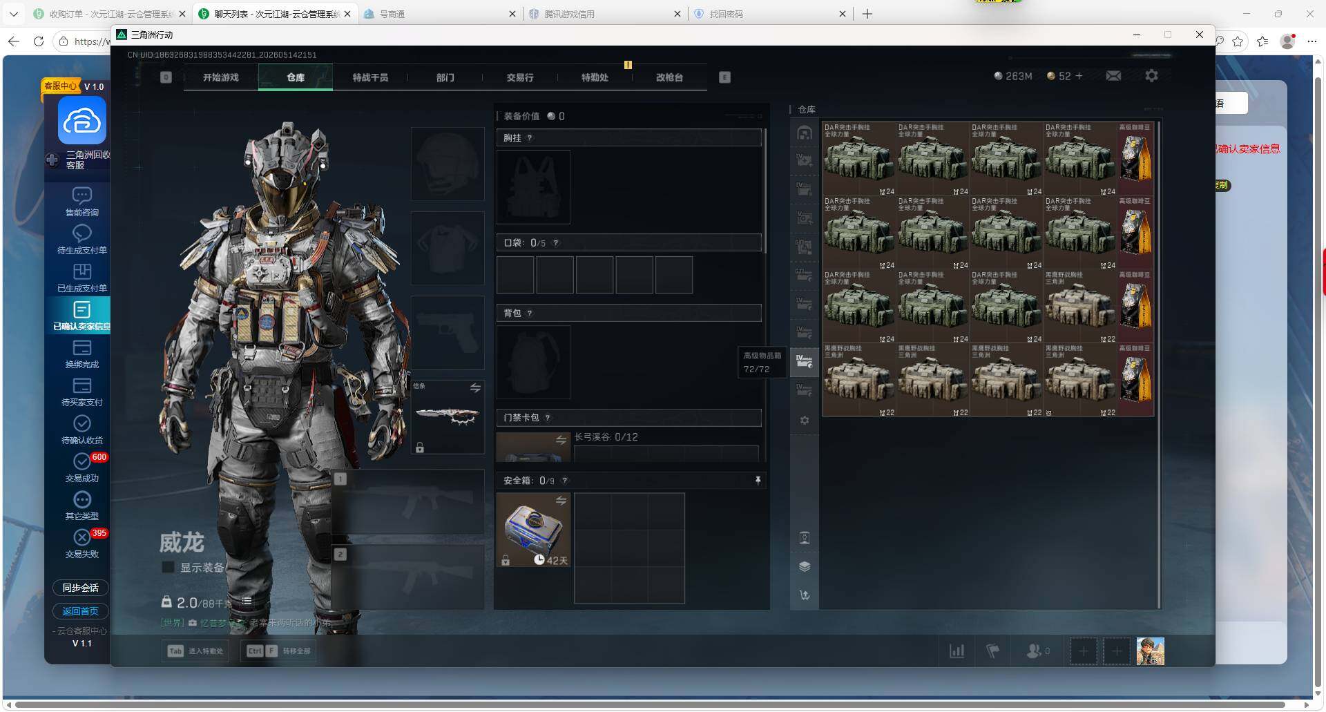Open 交易失败 with the 395 badge
Viewport: 1326px width, 712px height.
pos(81,543)
